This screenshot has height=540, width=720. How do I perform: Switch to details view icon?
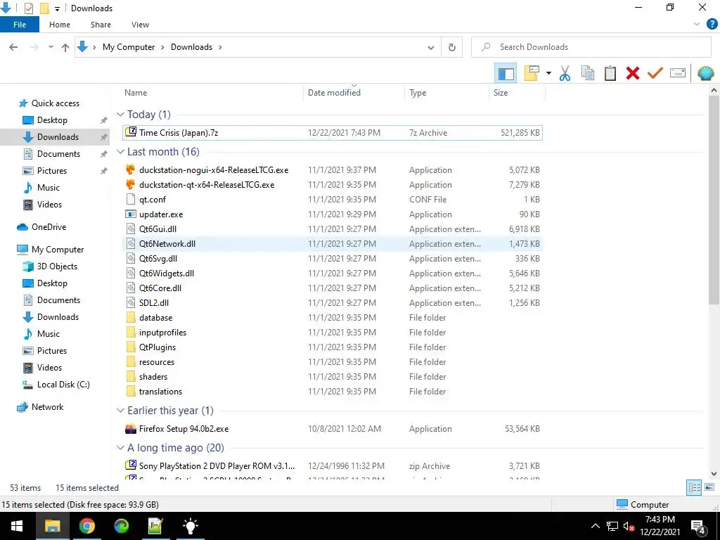click(x=694, y=488)
